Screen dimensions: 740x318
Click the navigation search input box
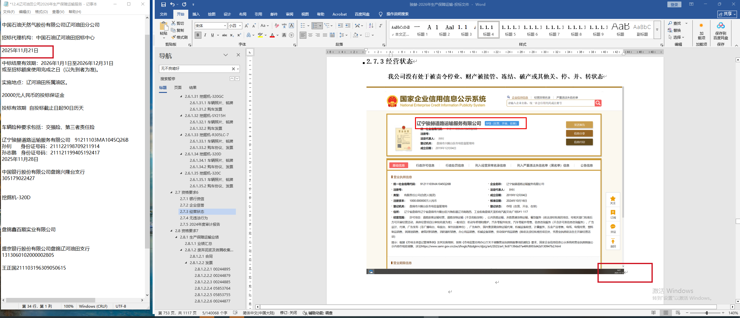point(195,69)
